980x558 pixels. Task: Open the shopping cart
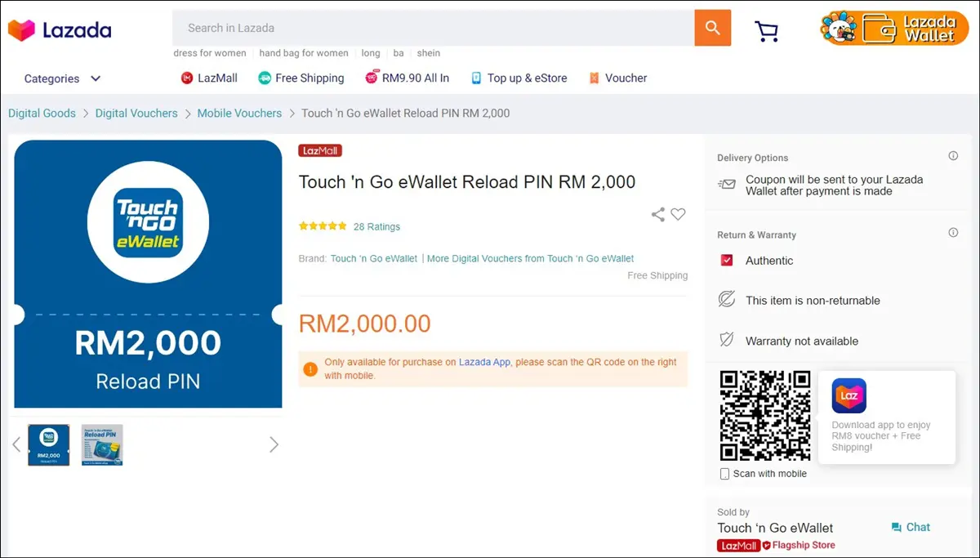coord(766,31)
